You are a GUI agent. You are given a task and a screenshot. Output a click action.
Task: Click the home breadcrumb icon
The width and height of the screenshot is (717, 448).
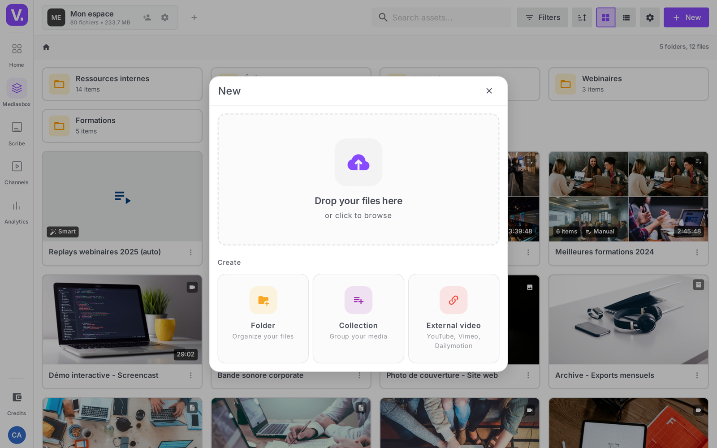pyautogui.click(x=46, y=47)
